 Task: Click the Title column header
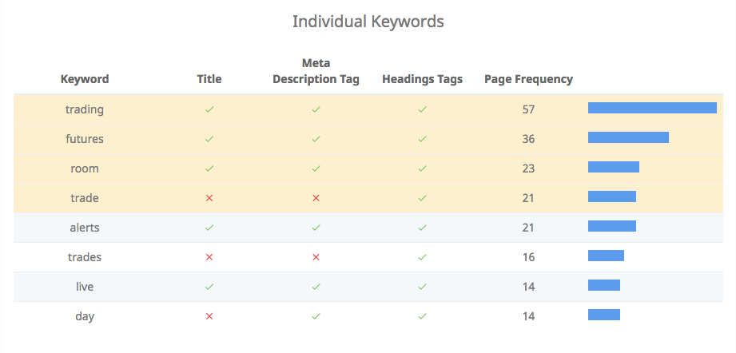point(209,79)
